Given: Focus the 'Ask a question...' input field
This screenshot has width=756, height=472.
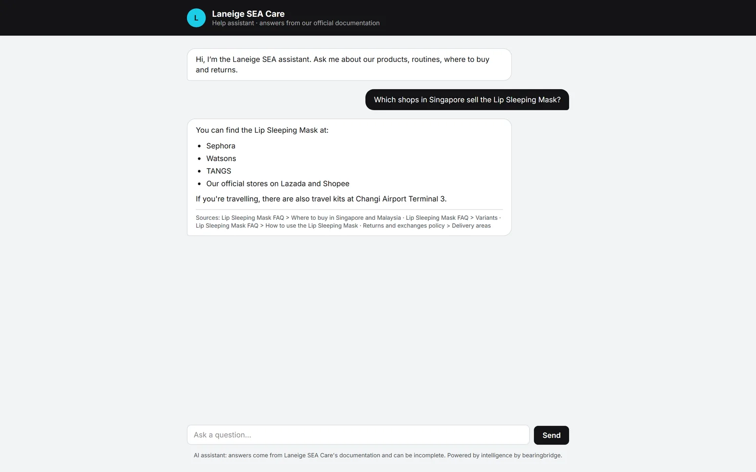Looking at the screenshot, I should (358, 435).
